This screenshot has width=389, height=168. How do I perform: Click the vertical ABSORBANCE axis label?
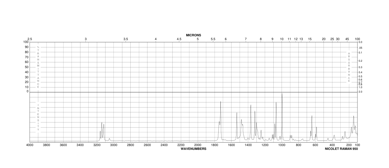point(349,67)
